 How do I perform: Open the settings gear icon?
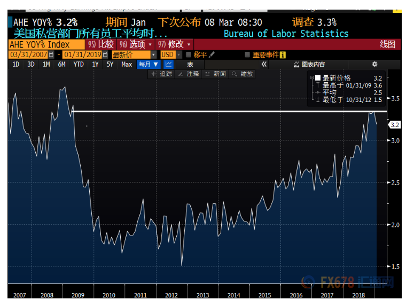click(x=374, y=65)
